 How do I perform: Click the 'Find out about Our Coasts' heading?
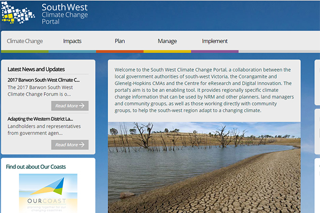coord(36,167)
